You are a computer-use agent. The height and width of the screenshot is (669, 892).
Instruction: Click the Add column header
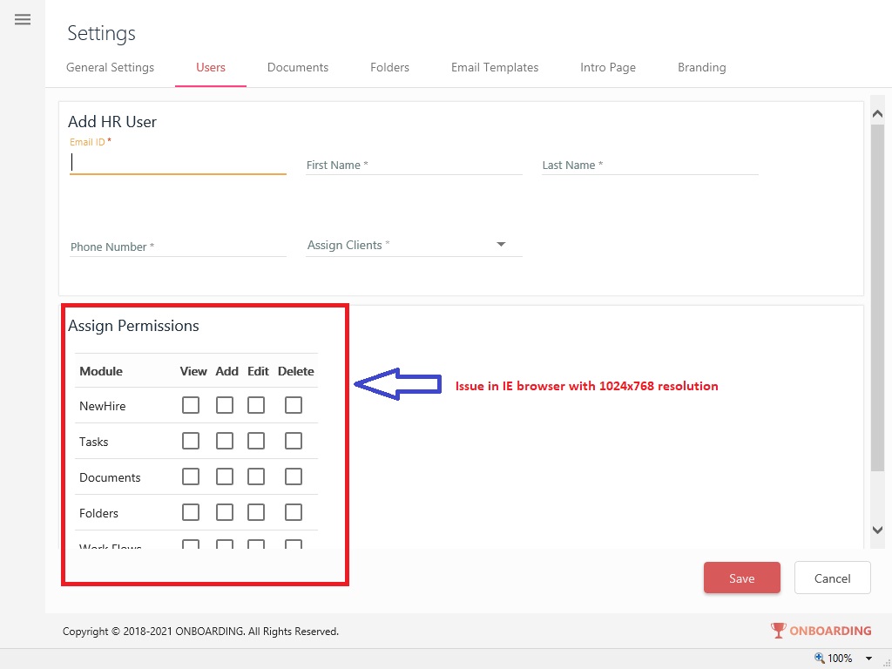tap(226, 371)
